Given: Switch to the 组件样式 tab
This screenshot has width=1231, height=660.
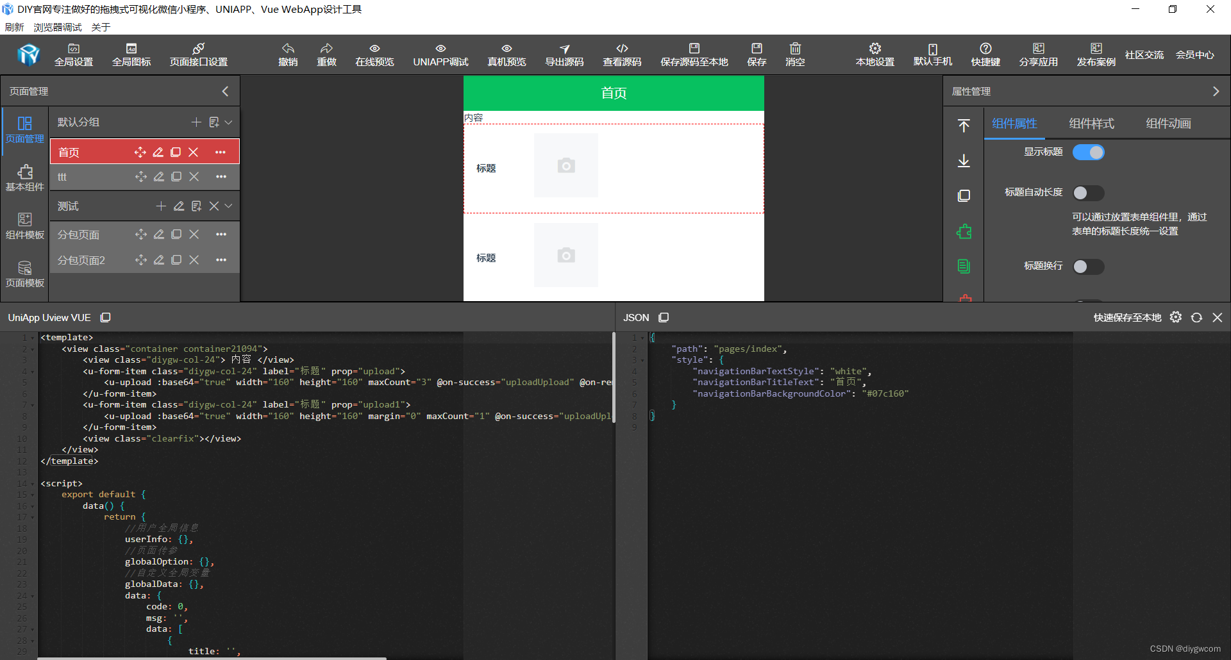Looking at the screenshot, I should tap(1091, 123).
